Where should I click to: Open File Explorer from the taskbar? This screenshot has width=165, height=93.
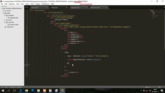pyautogui.click(x=27, y=91)
